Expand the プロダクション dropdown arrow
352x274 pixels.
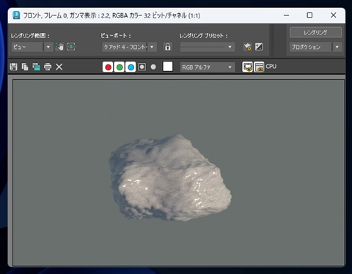337,47
